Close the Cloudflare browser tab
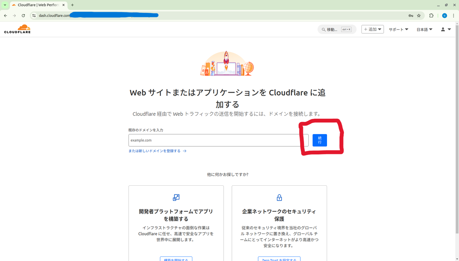The width and height of the screenshot is (459, 261). coord(63,5)
